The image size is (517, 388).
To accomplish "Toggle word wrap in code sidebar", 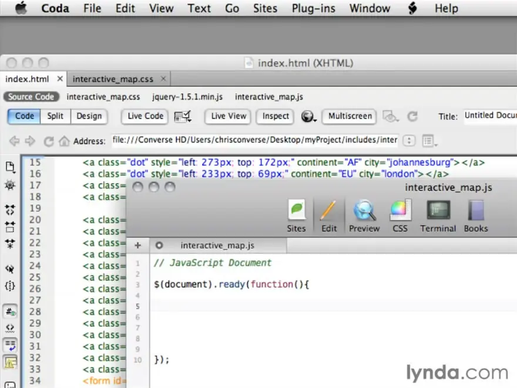I will (x=10, y=345).
